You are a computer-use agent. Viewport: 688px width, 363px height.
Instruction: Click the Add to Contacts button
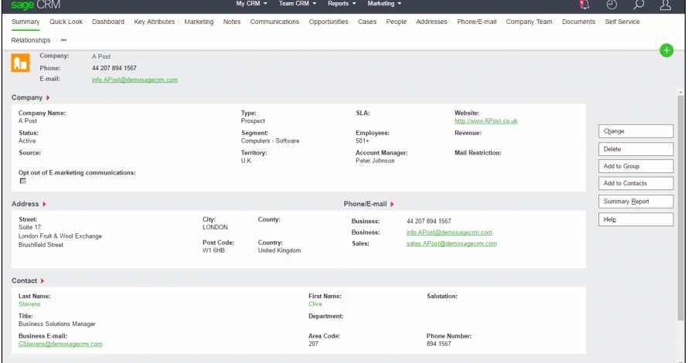pos(635,183)
